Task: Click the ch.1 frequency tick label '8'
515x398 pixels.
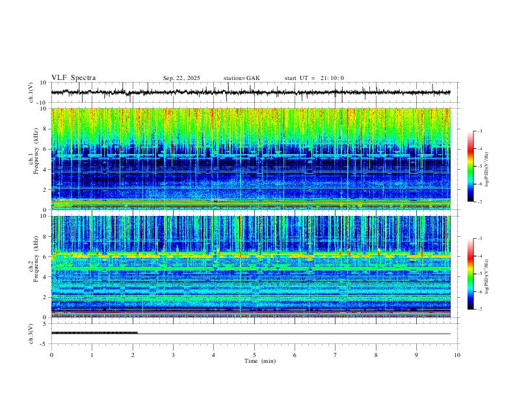Action: (46, 129)
